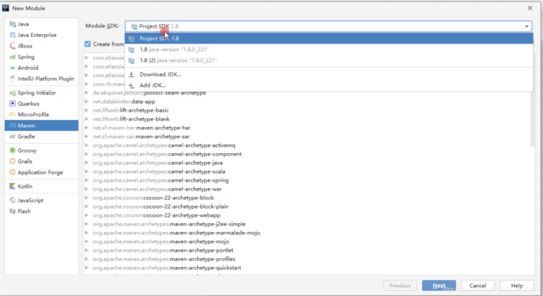Select the maven-archetype-profiles row

click(307, 259)
